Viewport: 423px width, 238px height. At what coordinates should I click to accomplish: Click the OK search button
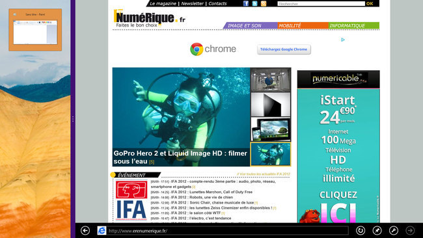coord(370,3)
